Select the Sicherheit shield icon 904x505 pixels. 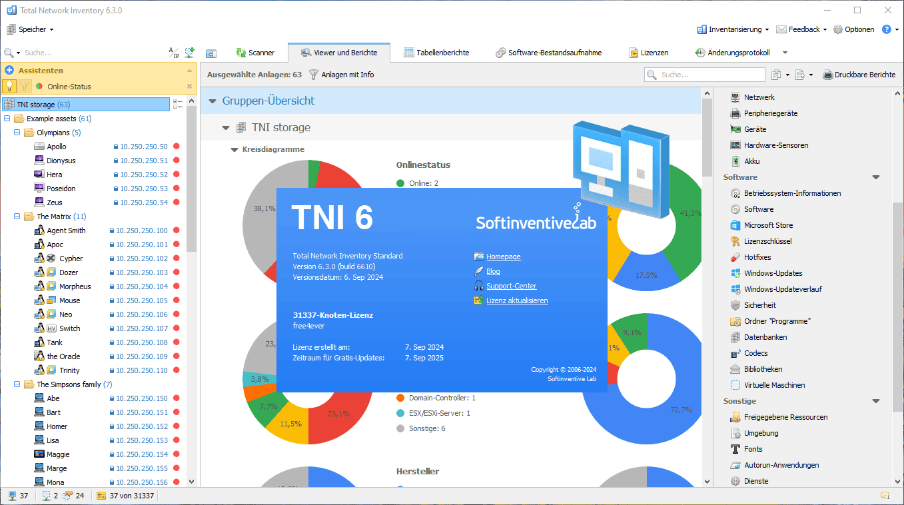click(x=735, y=305)
